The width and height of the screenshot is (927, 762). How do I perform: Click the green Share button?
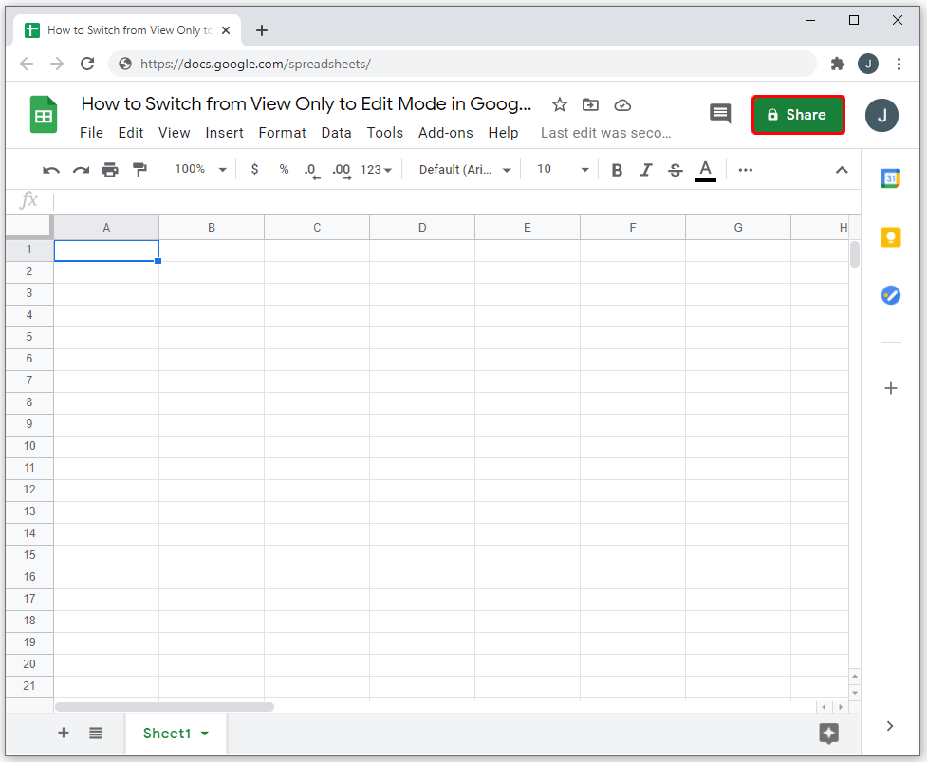coord(798,115)
